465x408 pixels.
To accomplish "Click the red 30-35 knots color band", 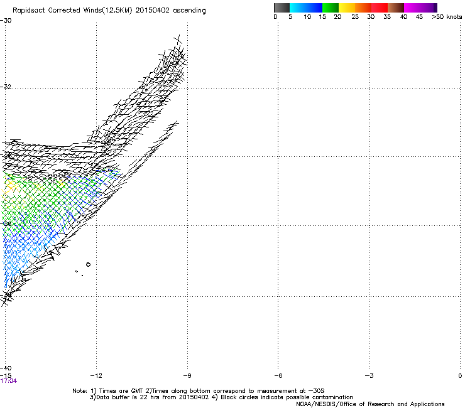I will coord(380,8).
